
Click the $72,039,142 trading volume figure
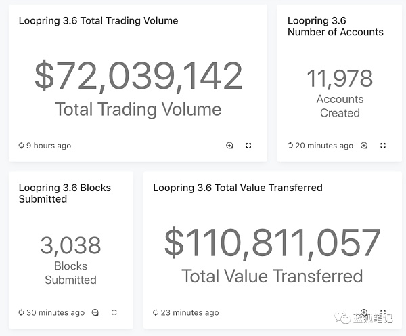pyautogui.click(x=138, y=76)
